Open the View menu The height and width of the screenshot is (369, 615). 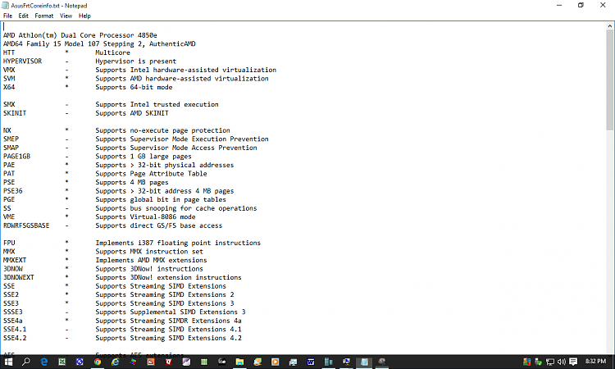(66, 16)
